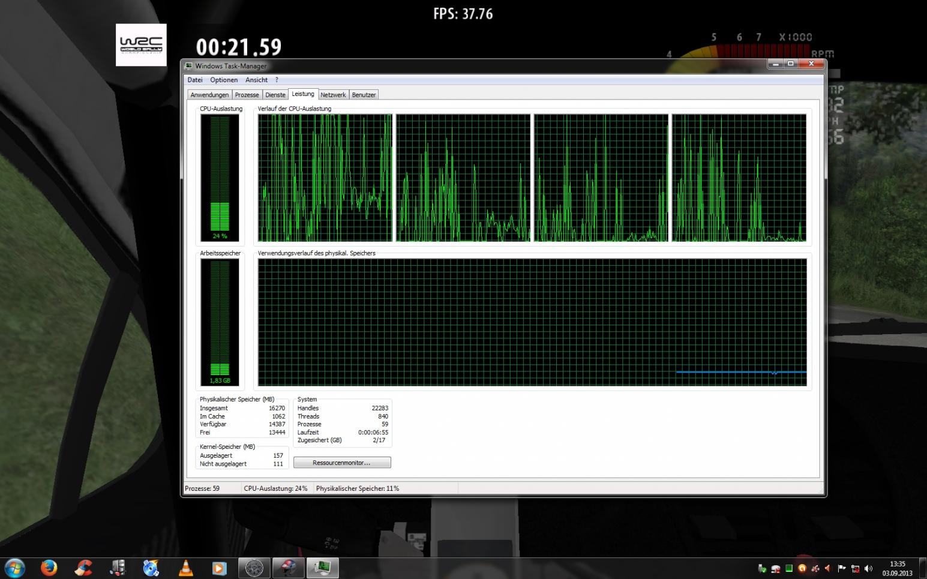Image resolution: width=927 pixels, height=579 pixels.
Task: Open the Ansicht menu
Action: (256, 80)
